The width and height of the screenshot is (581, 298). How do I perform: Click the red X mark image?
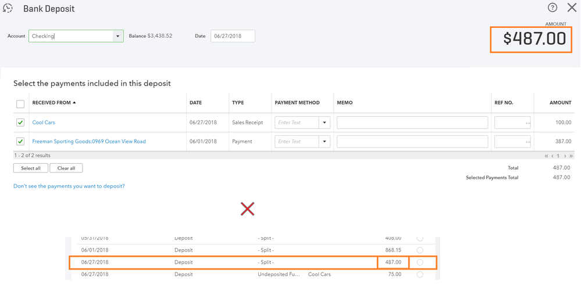pos(248,209)
